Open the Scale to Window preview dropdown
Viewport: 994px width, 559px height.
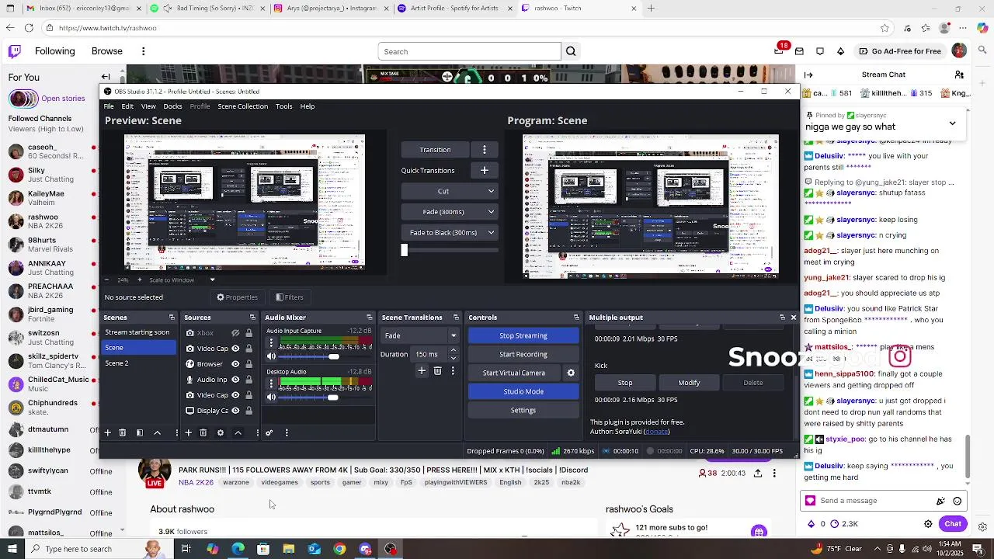[x=182, y=279]
